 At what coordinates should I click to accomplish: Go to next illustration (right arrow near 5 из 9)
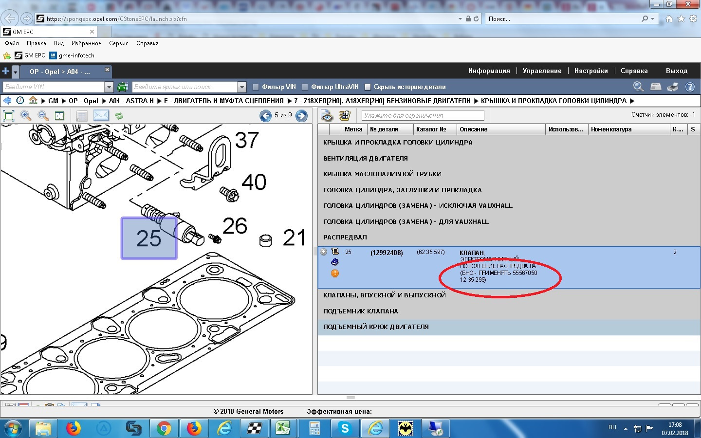[x=302, y=116]
